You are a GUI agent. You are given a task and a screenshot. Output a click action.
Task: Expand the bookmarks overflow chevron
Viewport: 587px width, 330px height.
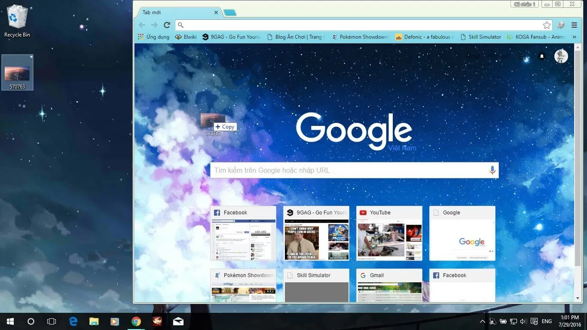(575, 37)
